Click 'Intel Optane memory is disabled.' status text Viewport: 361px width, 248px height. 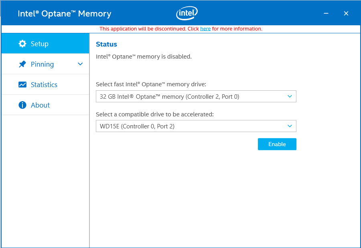click(x=144, y=57)
